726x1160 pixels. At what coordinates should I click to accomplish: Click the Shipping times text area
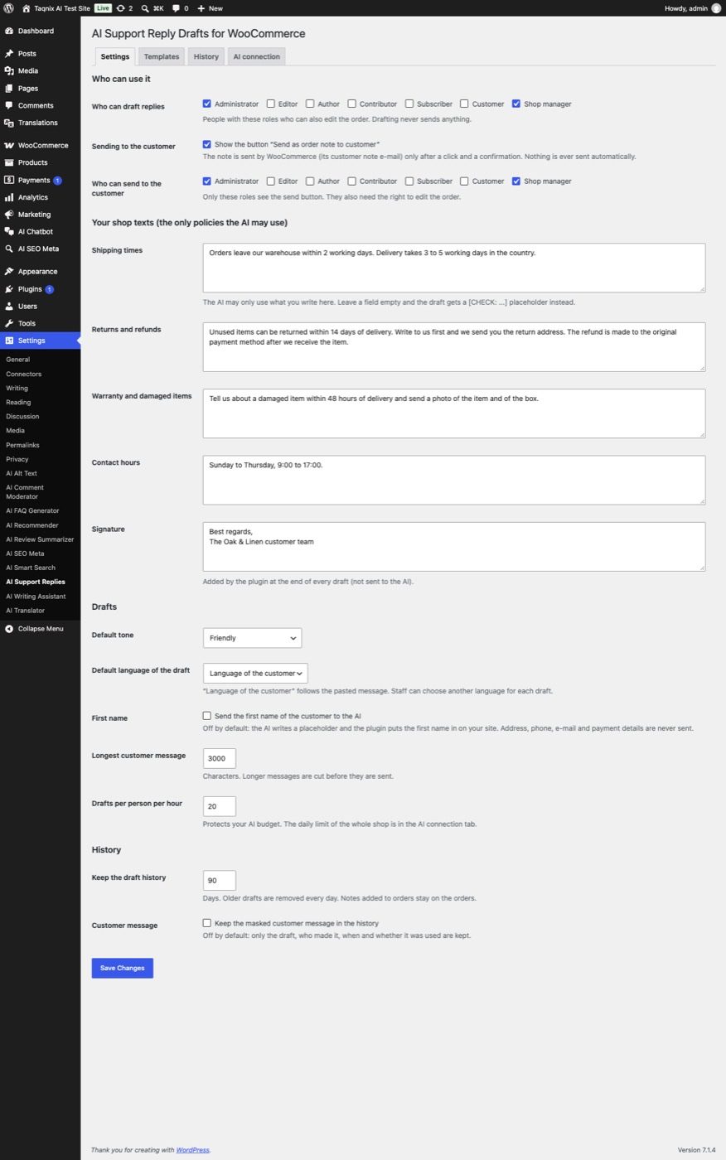454,268
